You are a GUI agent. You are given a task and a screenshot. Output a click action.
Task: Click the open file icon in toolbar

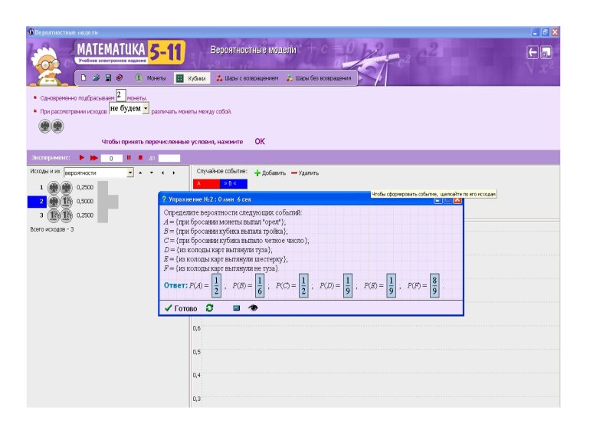(96, 78)
